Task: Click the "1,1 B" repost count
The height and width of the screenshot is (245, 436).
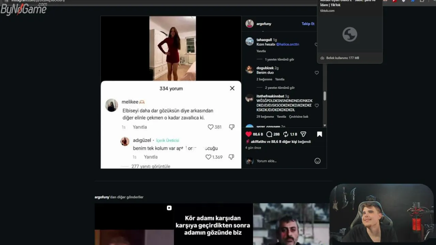Action: point(294,134)
